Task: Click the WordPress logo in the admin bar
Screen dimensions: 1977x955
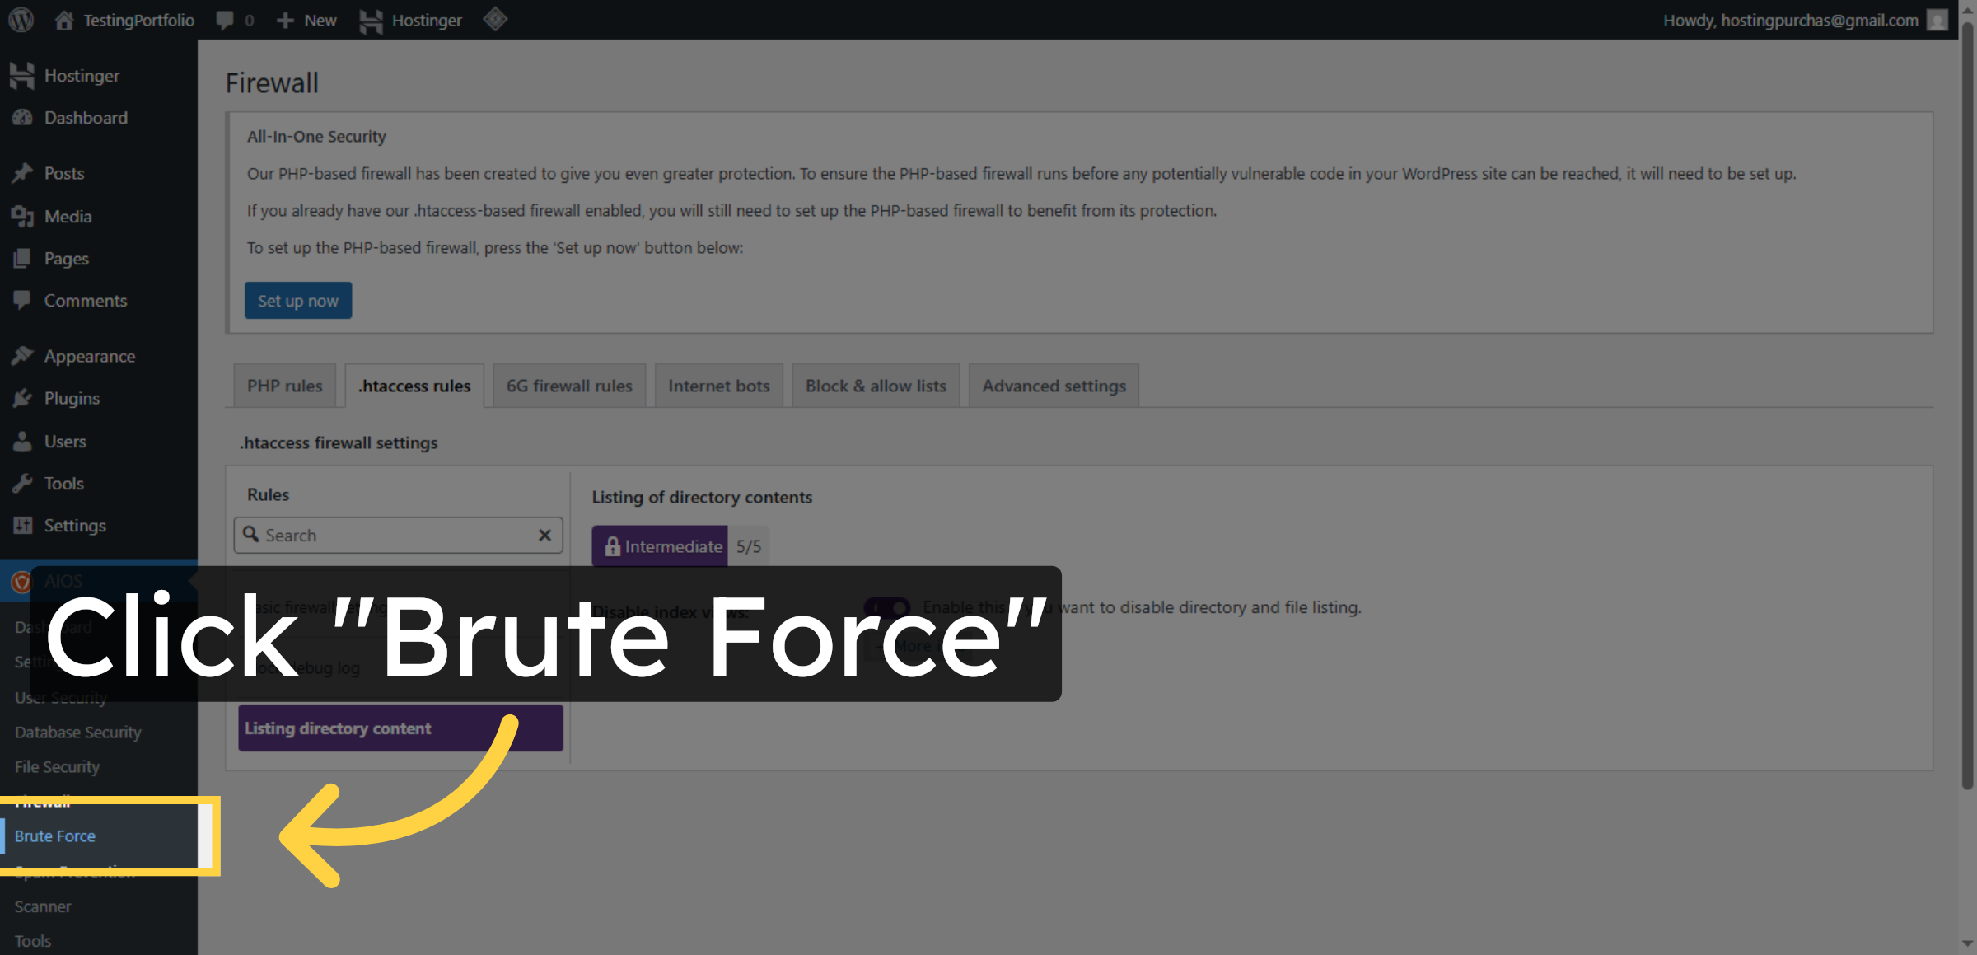Action: 20,20
